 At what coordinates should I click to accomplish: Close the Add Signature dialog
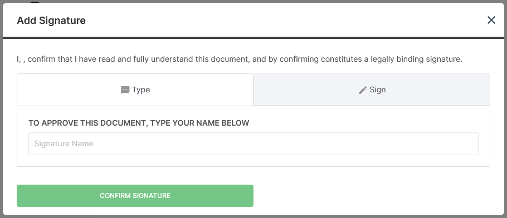[491, 20]
